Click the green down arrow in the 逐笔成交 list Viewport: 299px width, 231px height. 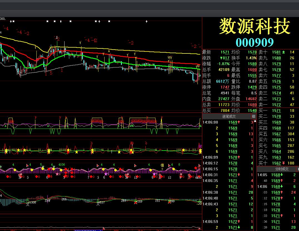tap(239, 227)
